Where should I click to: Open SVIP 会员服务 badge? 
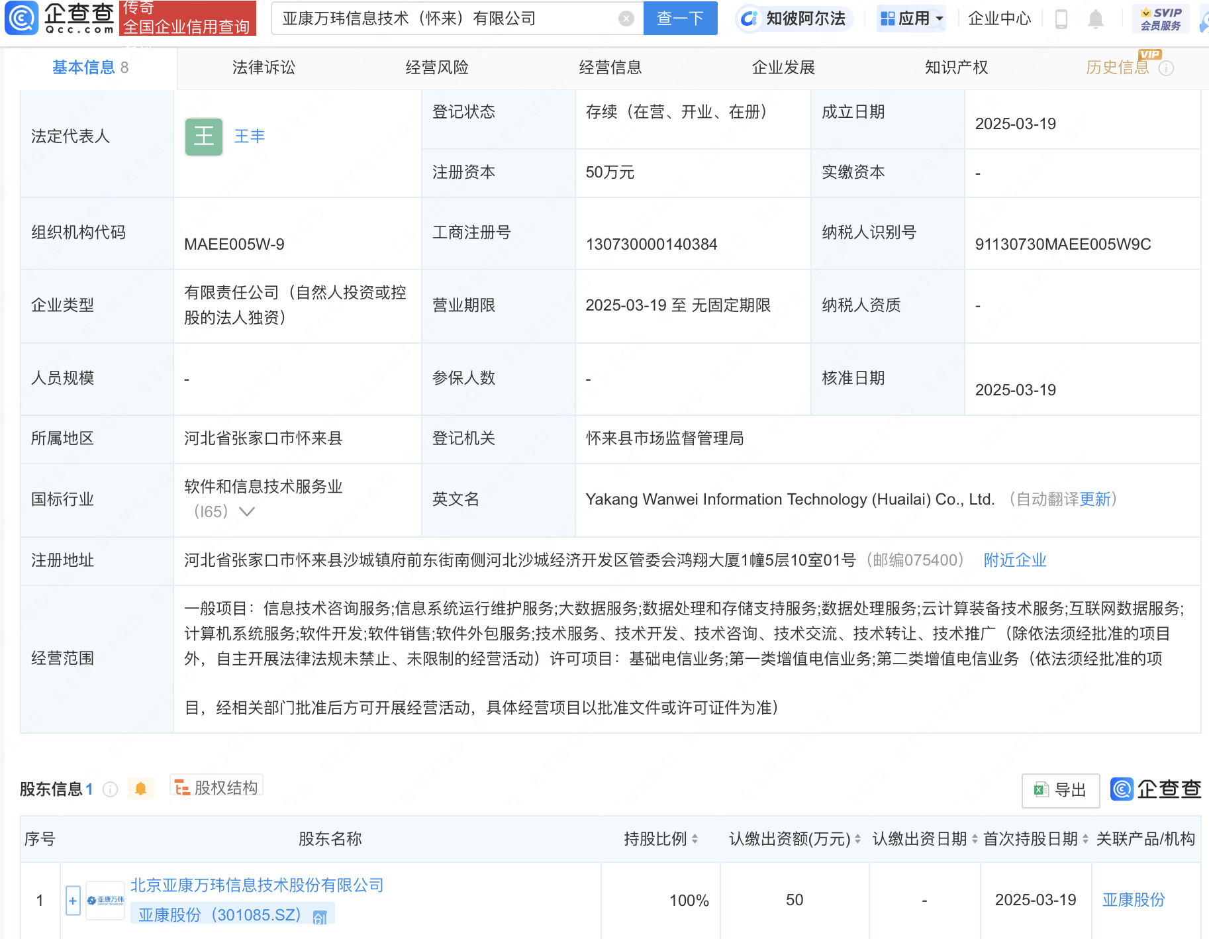(1161, 19)
